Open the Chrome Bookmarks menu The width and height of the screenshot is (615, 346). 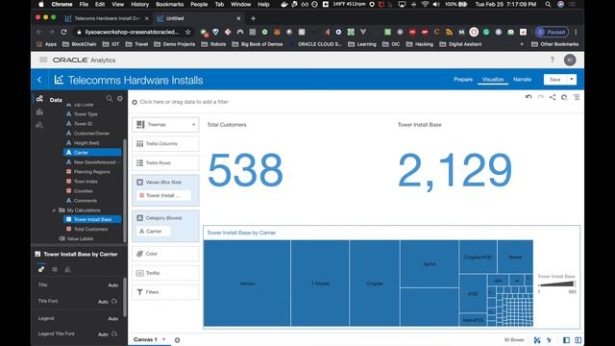[169, 4]
